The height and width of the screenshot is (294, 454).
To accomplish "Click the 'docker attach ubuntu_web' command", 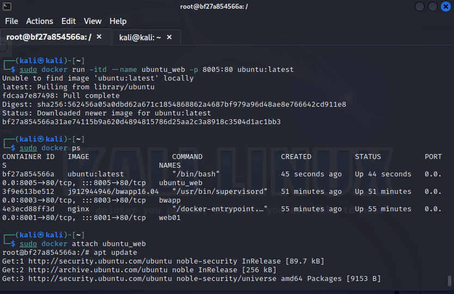I will pos(94,244).
